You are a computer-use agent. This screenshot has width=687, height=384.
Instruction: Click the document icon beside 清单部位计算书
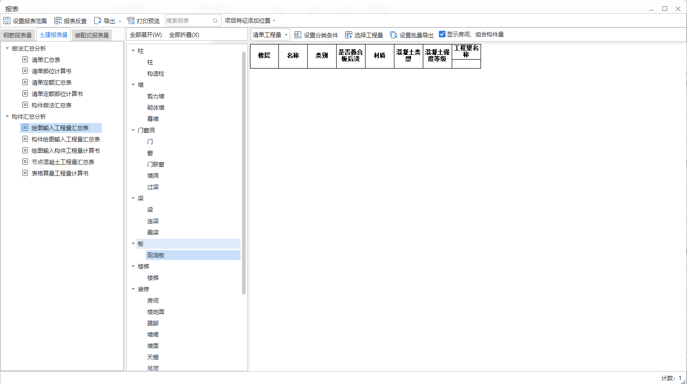25,71
